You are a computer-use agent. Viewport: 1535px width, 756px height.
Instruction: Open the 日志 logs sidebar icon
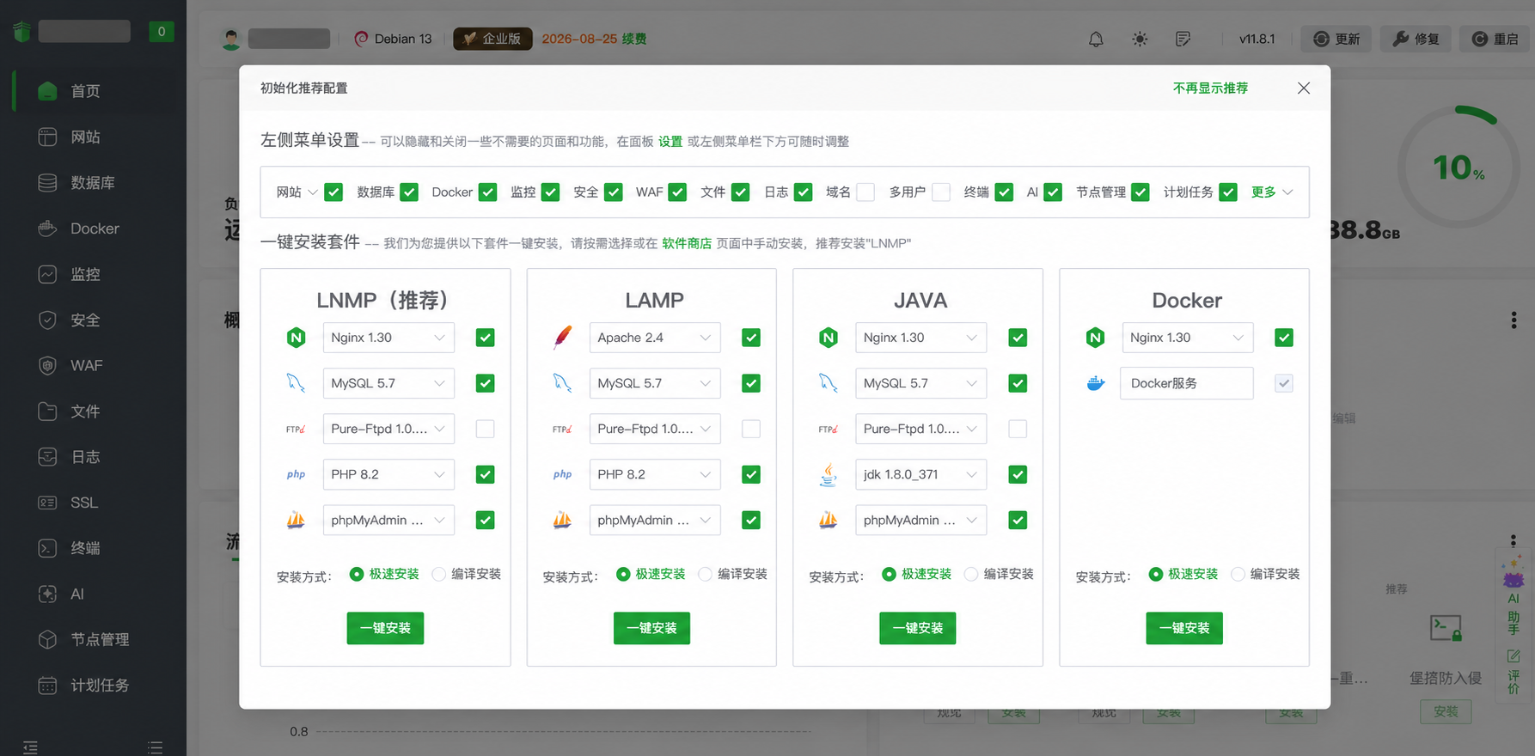47,456
